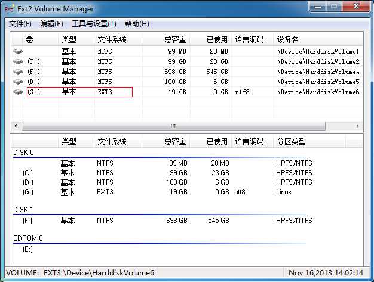Image resolution: width=374 pixels, height=282 pixels.
Task: Click \Device\HarddiskVolume5 device name
Action: pos(318,82)
